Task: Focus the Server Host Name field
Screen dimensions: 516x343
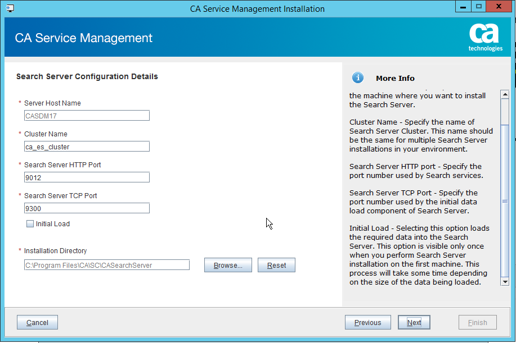Action: pos(87,116)
